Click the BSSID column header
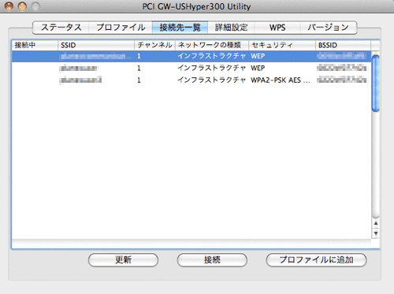This screenshot has width=394, height=294. point(343,45)
